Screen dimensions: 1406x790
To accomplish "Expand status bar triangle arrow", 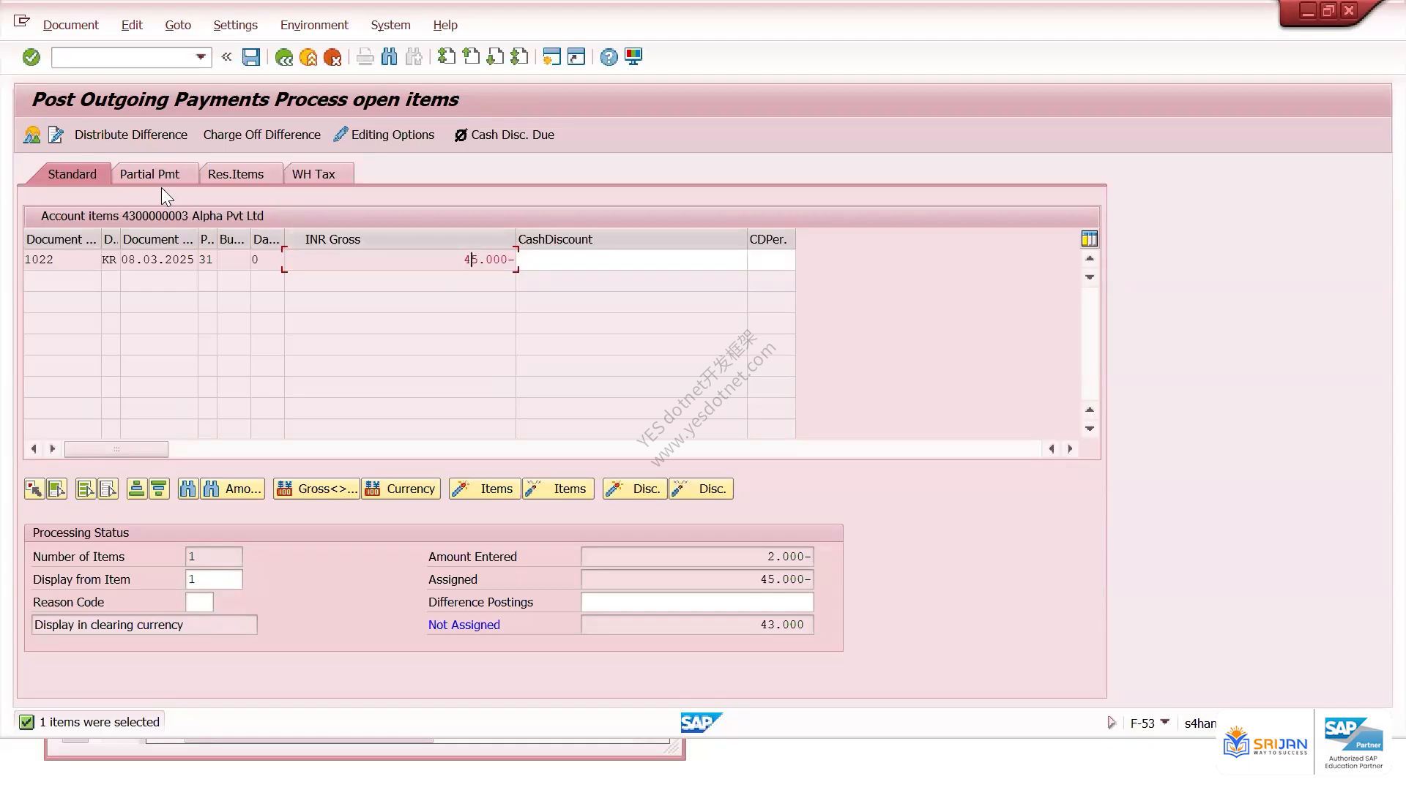I will (x=1111, y=723).
